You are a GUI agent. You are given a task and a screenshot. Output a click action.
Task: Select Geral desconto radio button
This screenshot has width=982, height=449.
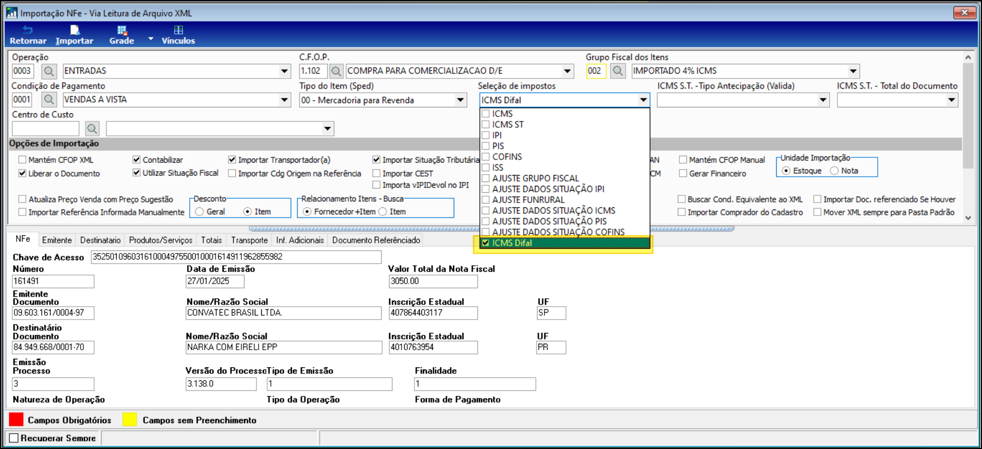(199, 212)
